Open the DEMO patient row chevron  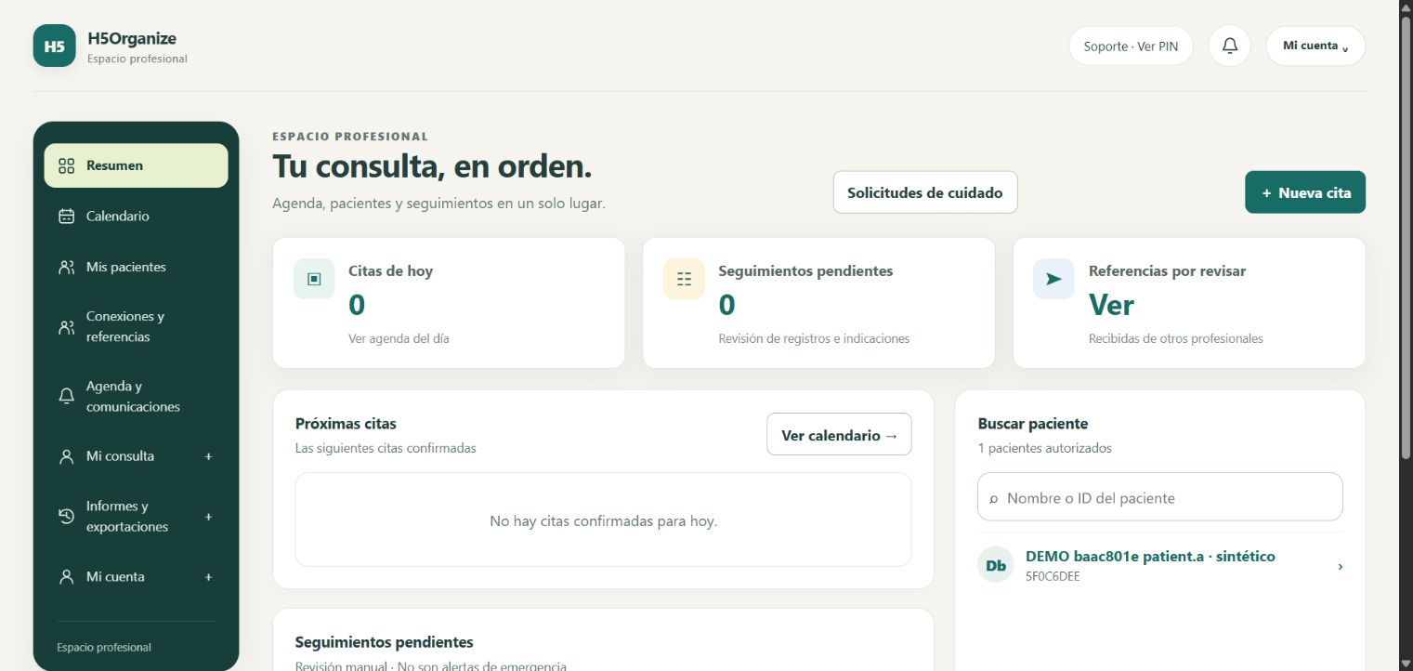[x=1340, y=566]
